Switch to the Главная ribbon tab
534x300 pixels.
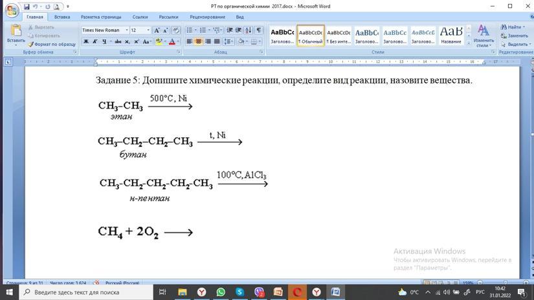[x=35, y=17]
